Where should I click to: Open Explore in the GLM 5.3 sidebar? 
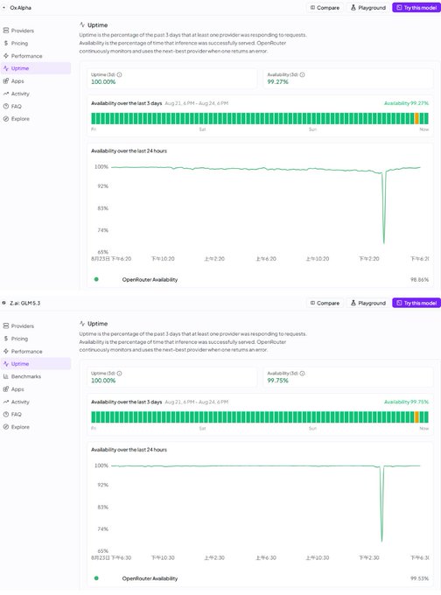click(x=17, y=427)
